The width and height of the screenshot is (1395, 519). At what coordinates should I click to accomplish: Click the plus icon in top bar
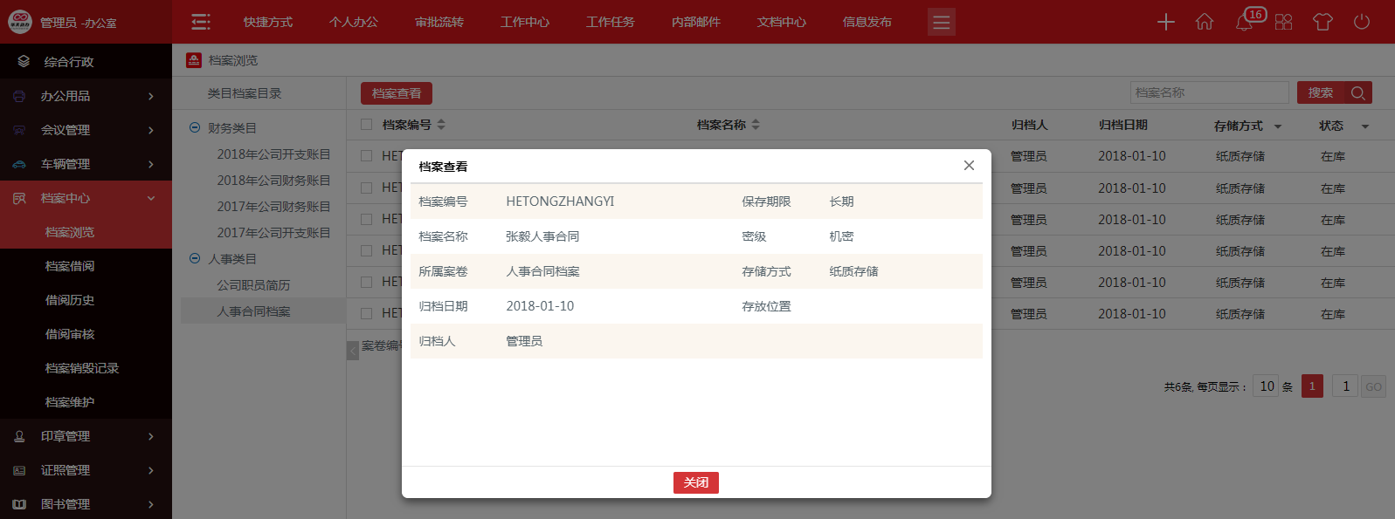[1165, 22]
